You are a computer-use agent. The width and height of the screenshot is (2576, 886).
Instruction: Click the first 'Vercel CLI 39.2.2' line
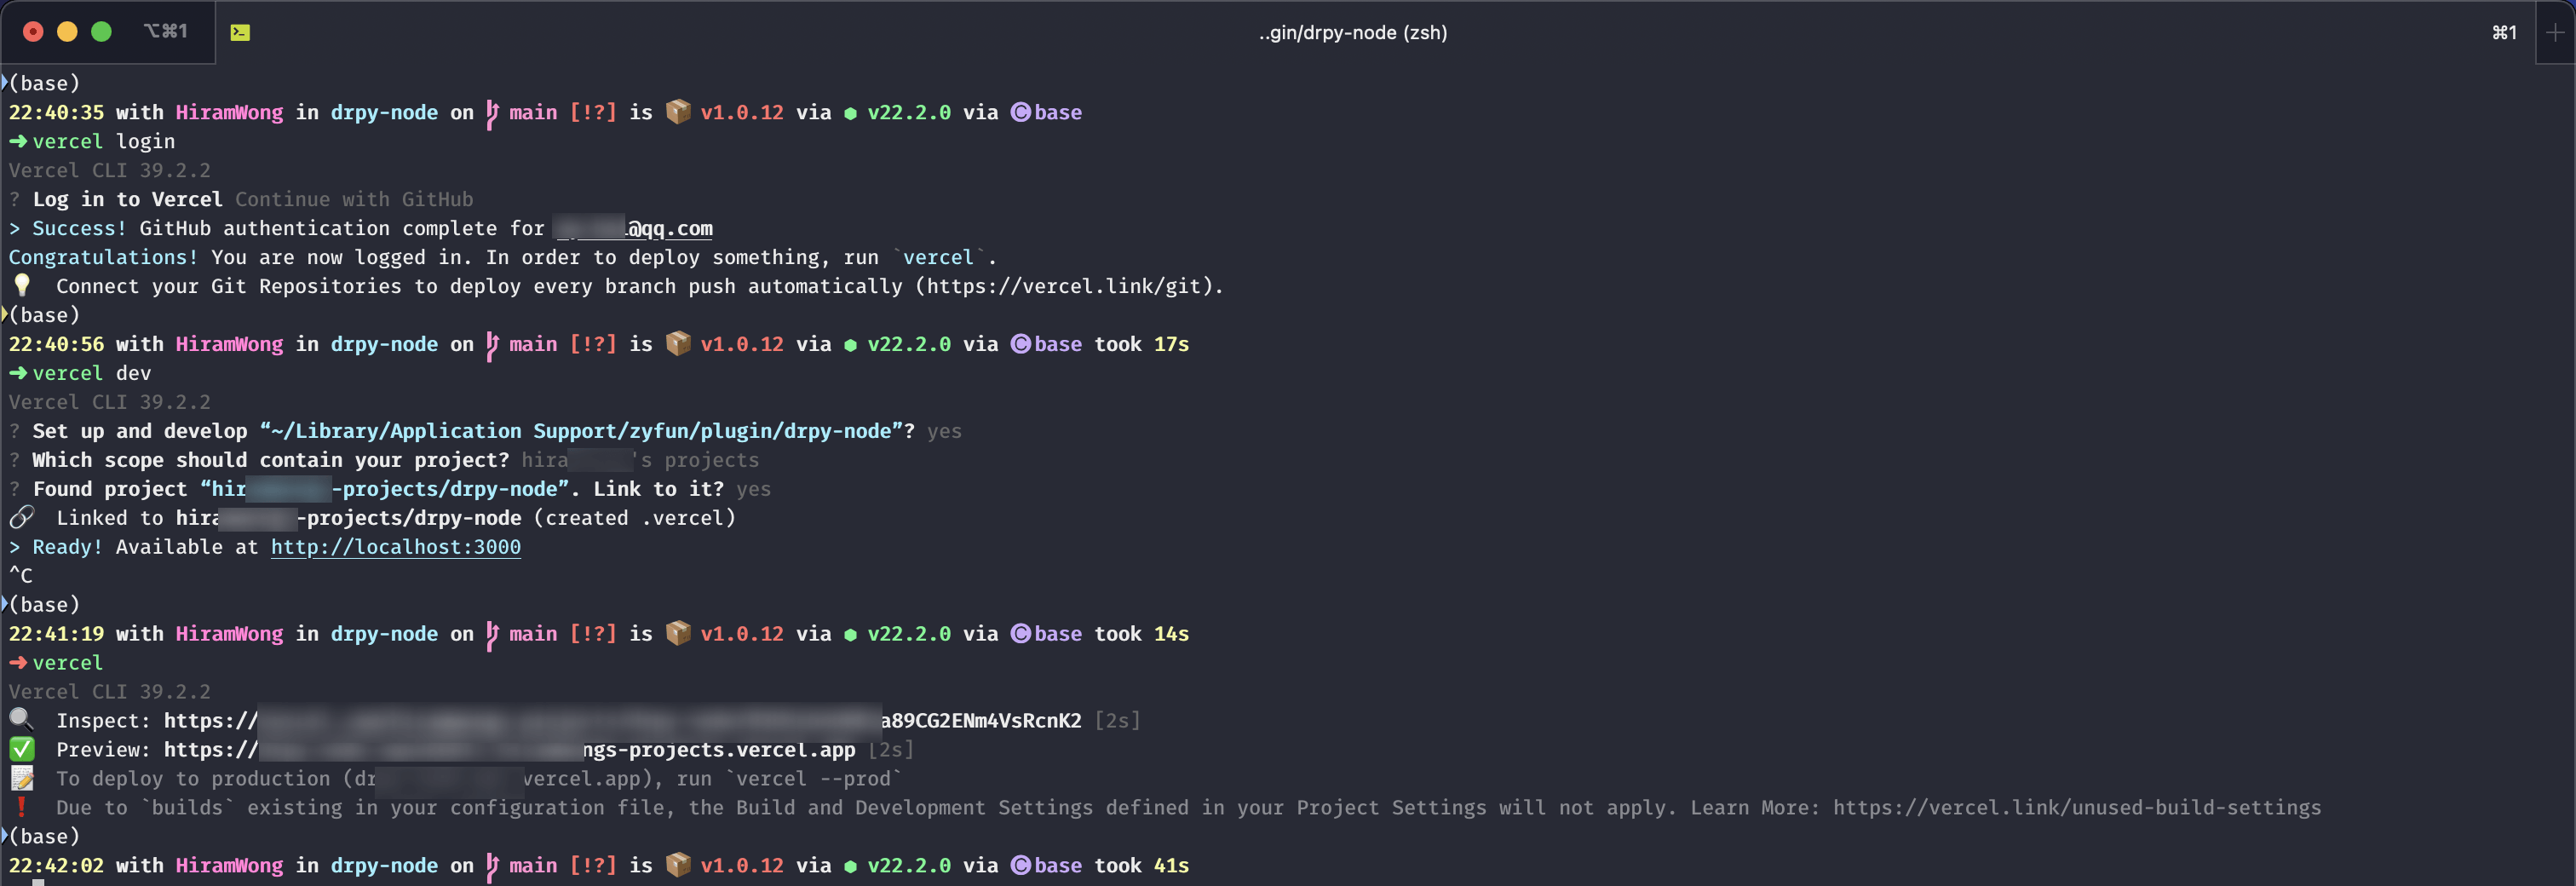[110, 170]
